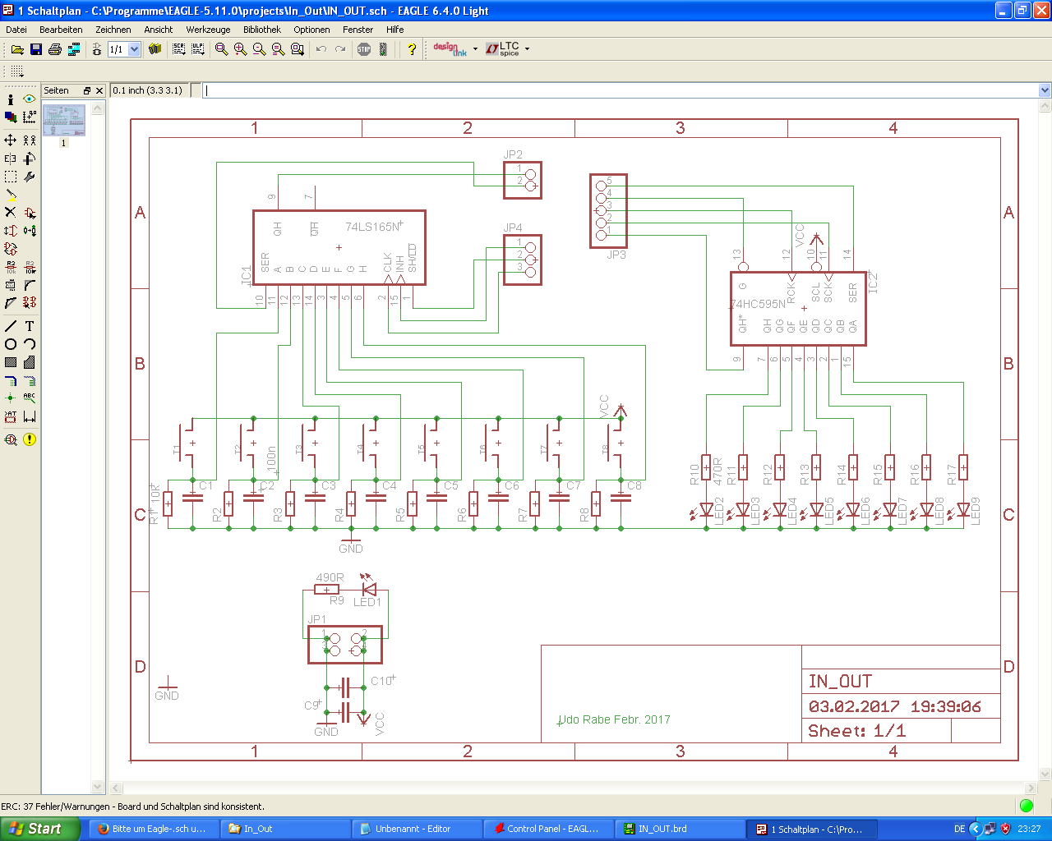Open the CAM processor icon
The width and height of the screenshot is (1052, 841).
pyautogui.click(x=74, y=49)
